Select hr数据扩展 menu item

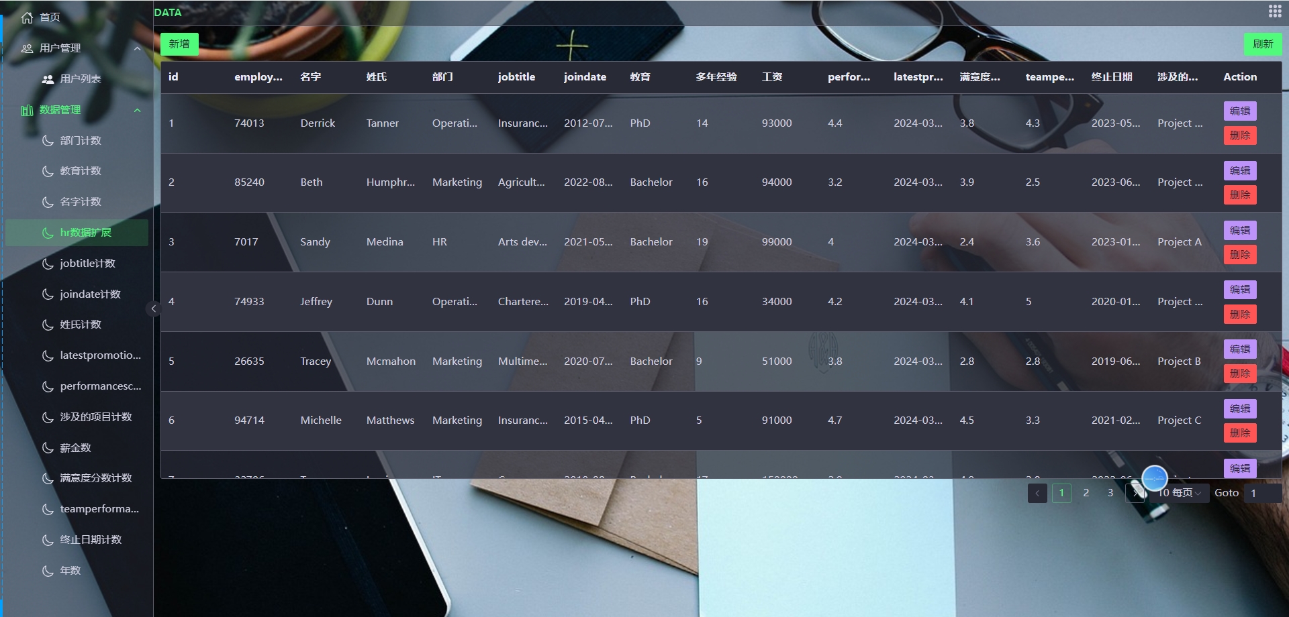pos(77,233)
